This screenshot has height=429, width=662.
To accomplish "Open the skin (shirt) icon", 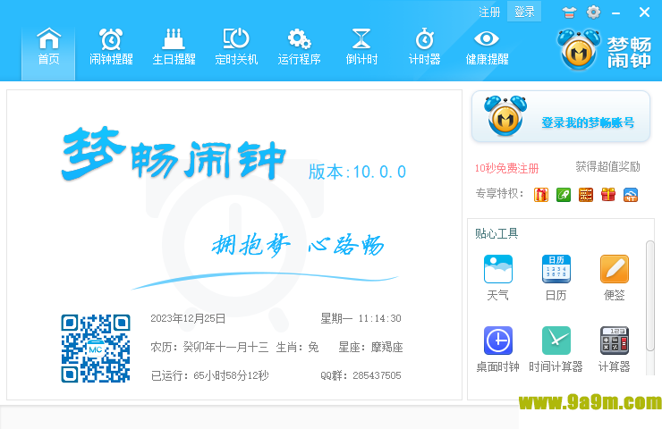I will tap(569, 13).
